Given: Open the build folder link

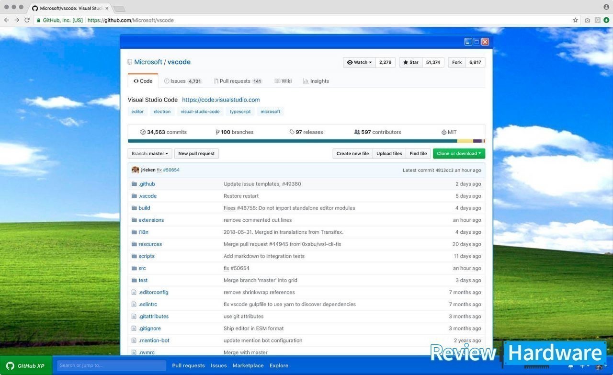Looking at the screenshot, I should pos(144,208).
